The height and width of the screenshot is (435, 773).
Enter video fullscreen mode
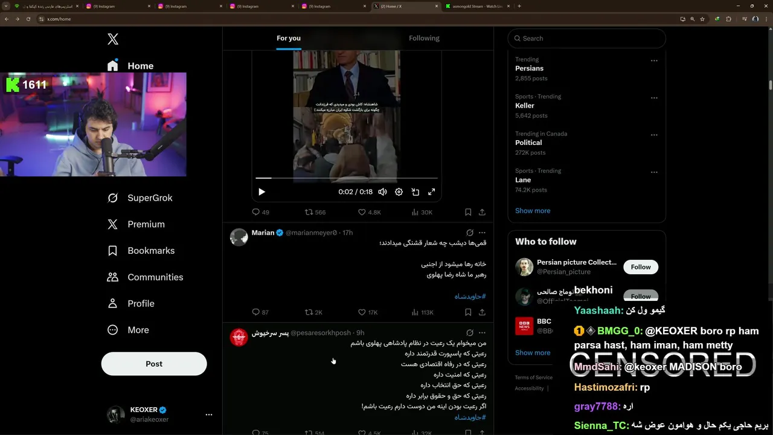point(432,192)
